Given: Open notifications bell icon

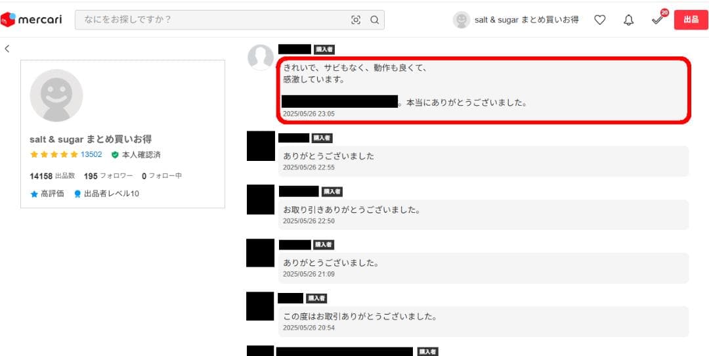Looking at the screenshot, I should tap(628, 20).
